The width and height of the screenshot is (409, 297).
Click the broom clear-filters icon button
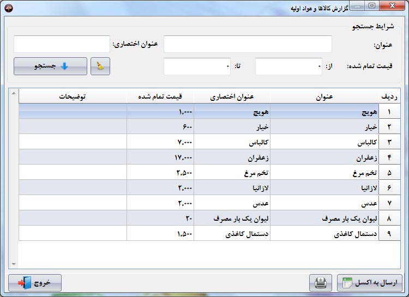point(100,66)
